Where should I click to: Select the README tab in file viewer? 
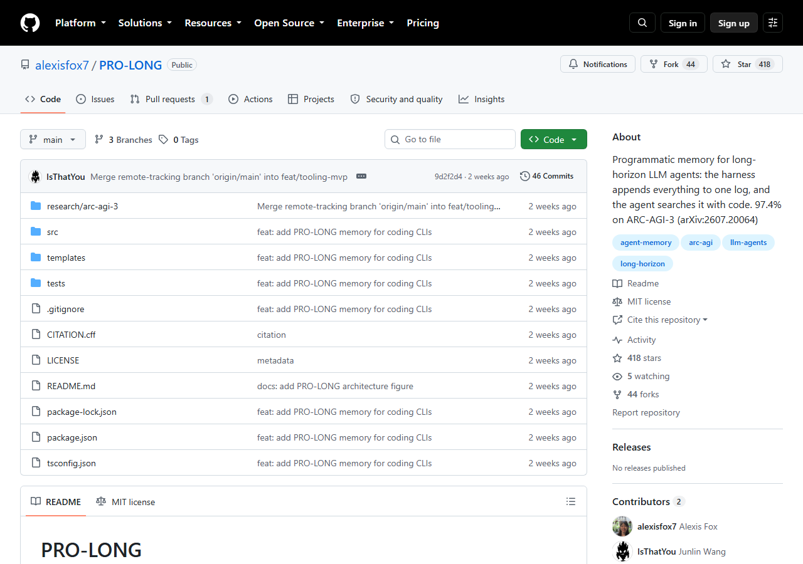(56, 502)
